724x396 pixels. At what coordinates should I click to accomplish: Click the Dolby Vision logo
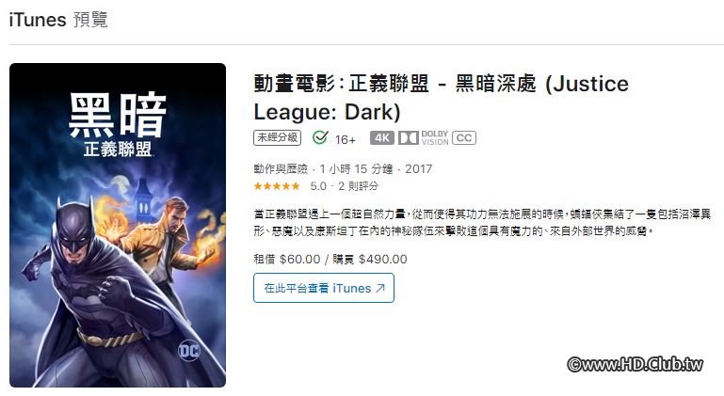(424, 138)
